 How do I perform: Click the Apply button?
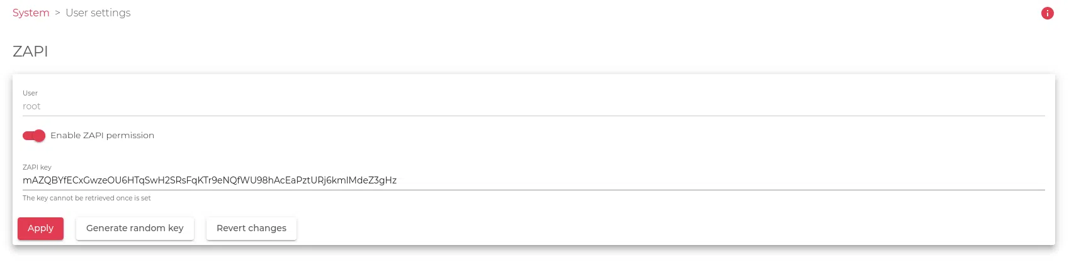coord(40,229)
